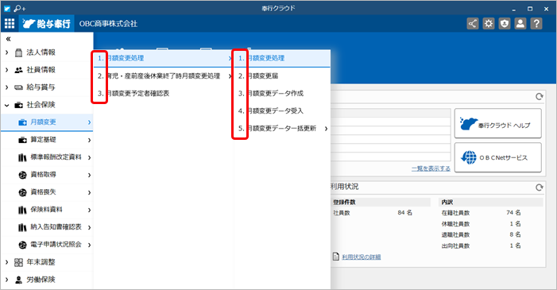Click the 労働保険 person icon
This screenshot has width=557, height=290.
point(18,280)
